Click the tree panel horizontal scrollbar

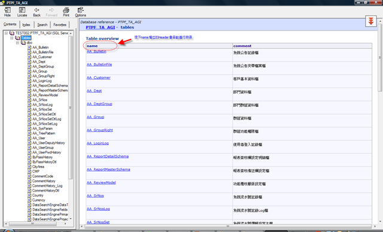[x=32, y=224]
